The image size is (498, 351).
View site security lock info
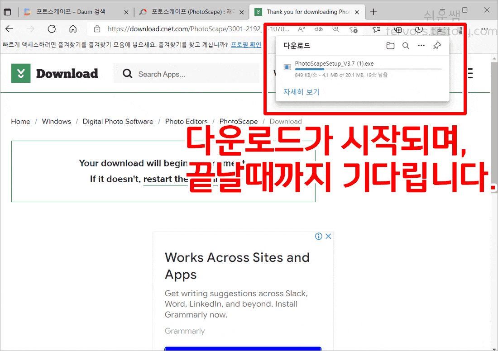click(97, 29)
